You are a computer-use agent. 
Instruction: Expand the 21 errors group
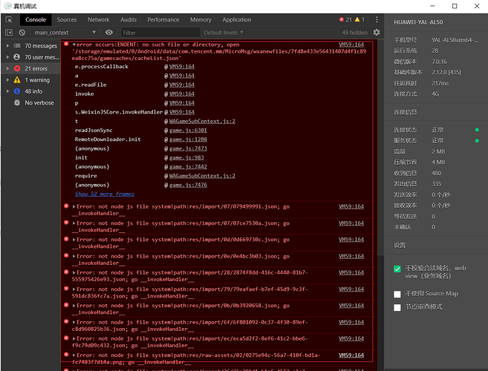[x=7, y=68]
